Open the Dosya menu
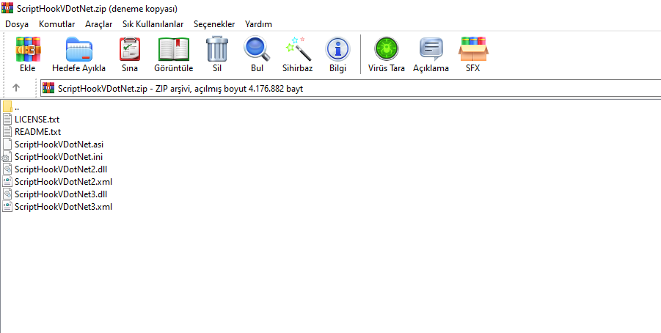 coord(17,24)
